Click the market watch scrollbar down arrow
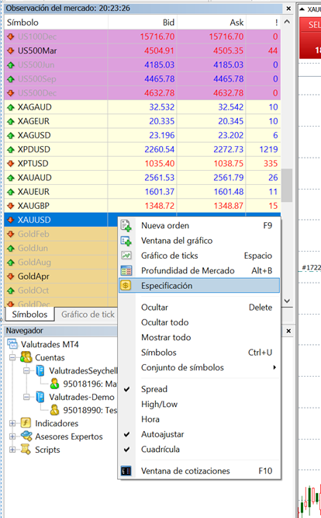 pyautogui.click(x=287, y=301)
